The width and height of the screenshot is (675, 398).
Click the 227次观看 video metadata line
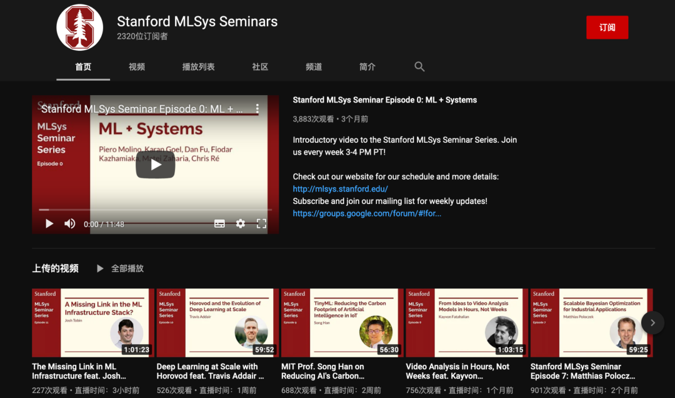click(86, 390)
